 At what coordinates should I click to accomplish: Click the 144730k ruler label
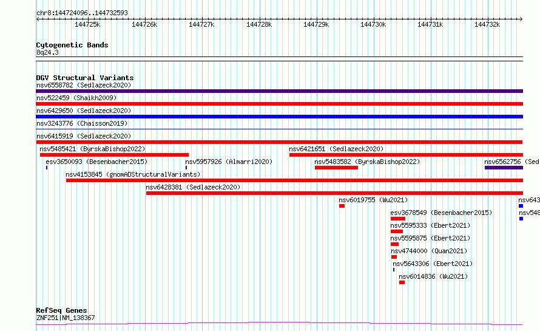pos(373,24)
